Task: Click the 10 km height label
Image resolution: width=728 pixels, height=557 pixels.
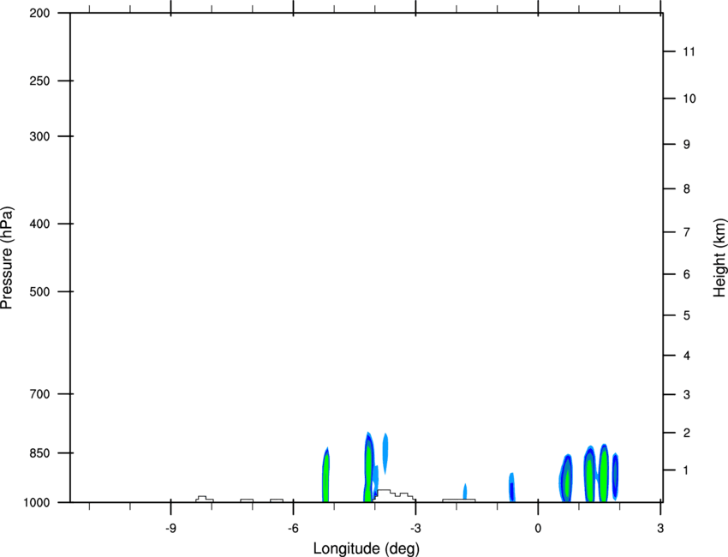Action: [x=689, y=99]
